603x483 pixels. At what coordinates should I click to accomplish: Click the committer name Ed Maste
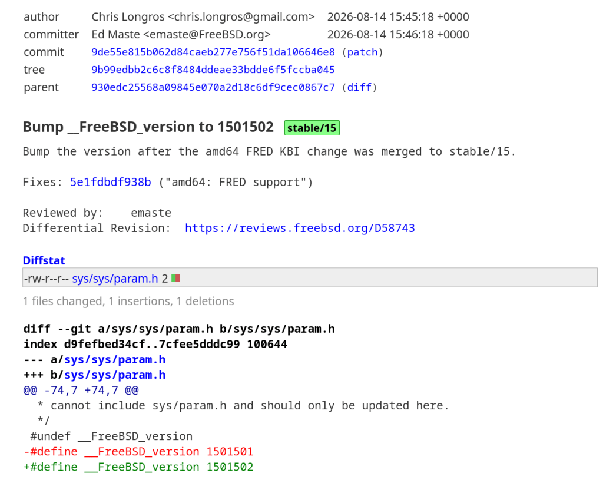point(115,35)
